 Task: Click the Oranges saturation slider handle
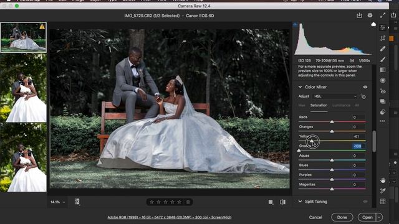click(x=332, y=131)
